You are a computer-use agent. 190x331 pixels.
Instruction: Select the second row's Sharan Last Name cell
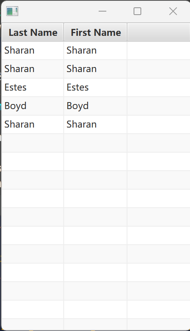pos(33,69)
